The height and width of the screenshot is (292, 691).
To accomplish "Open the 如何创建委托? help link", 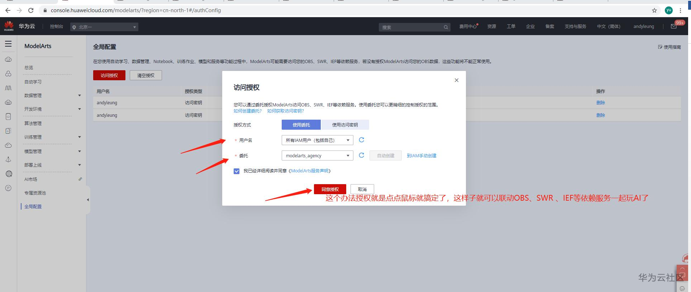I will 248,111.
